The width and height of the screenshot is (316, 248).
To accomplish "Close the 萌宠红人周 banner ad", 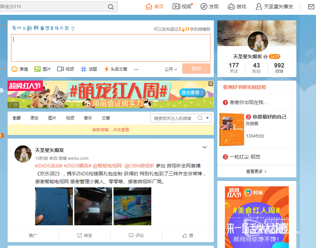I will click(x=211, y=84).
